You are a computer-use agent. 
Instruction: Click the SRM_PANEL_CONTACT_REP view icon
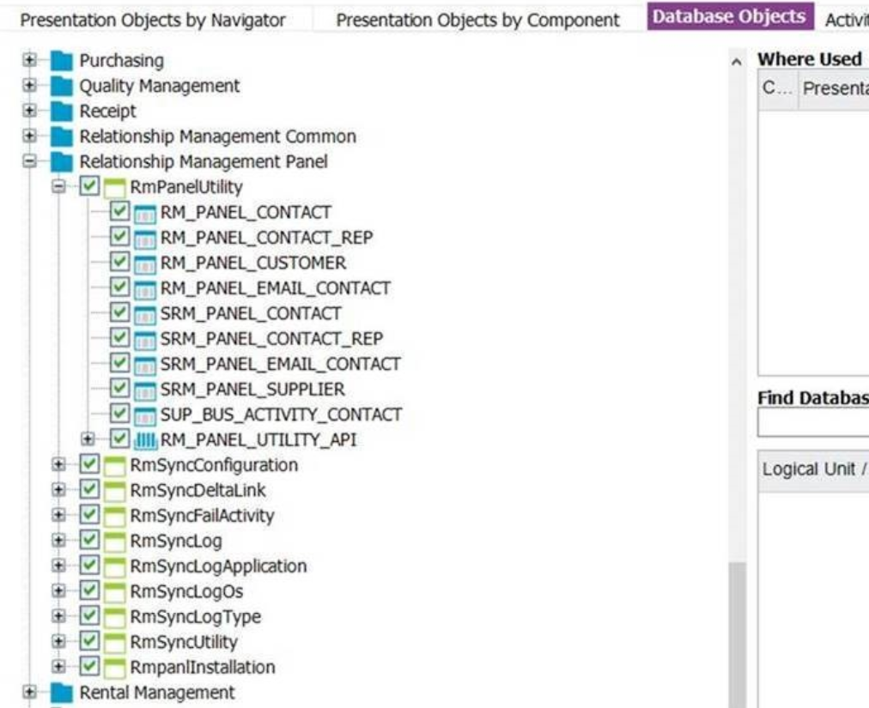145,340
